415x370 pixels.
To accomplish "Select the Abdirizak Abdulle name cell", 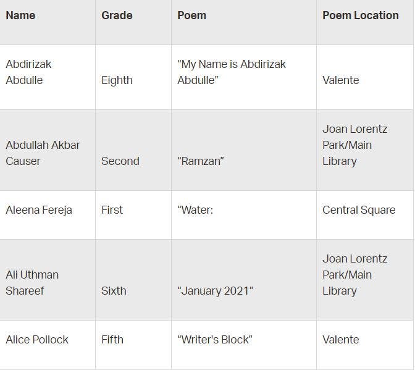I will [28, 72].
